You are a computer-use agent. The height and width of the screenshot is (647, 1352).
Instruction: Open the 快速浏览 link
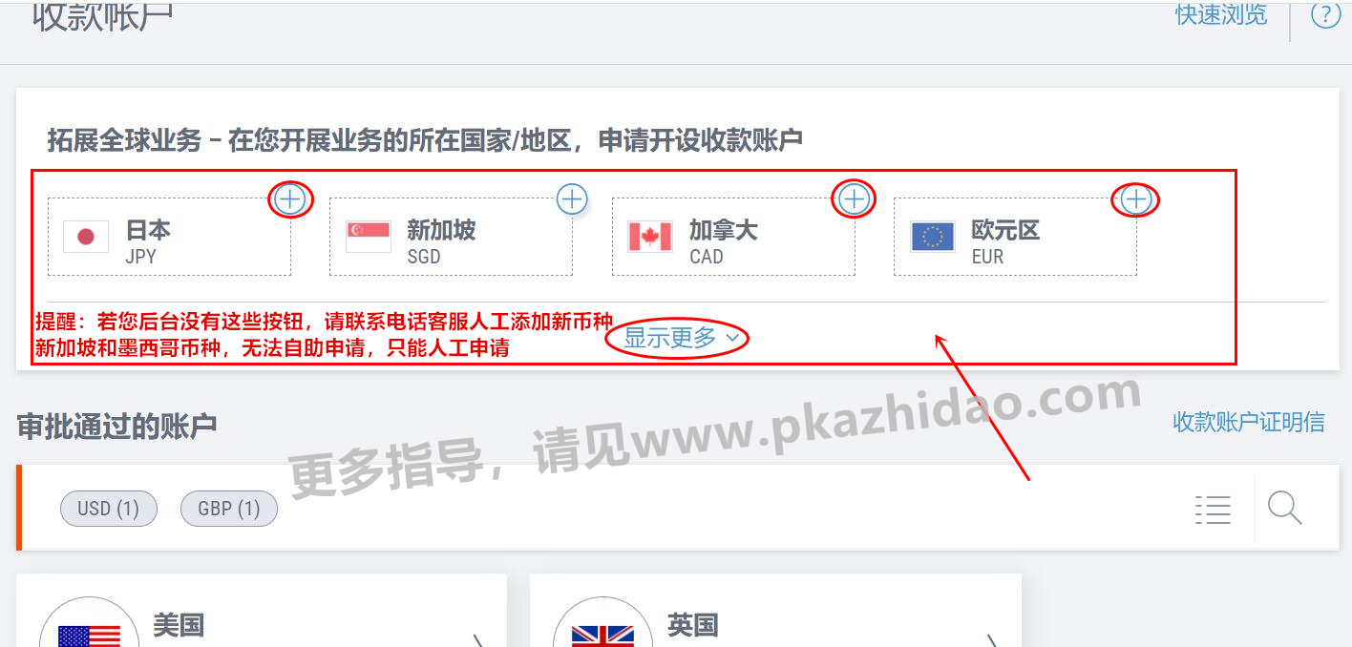(1221, 14)
